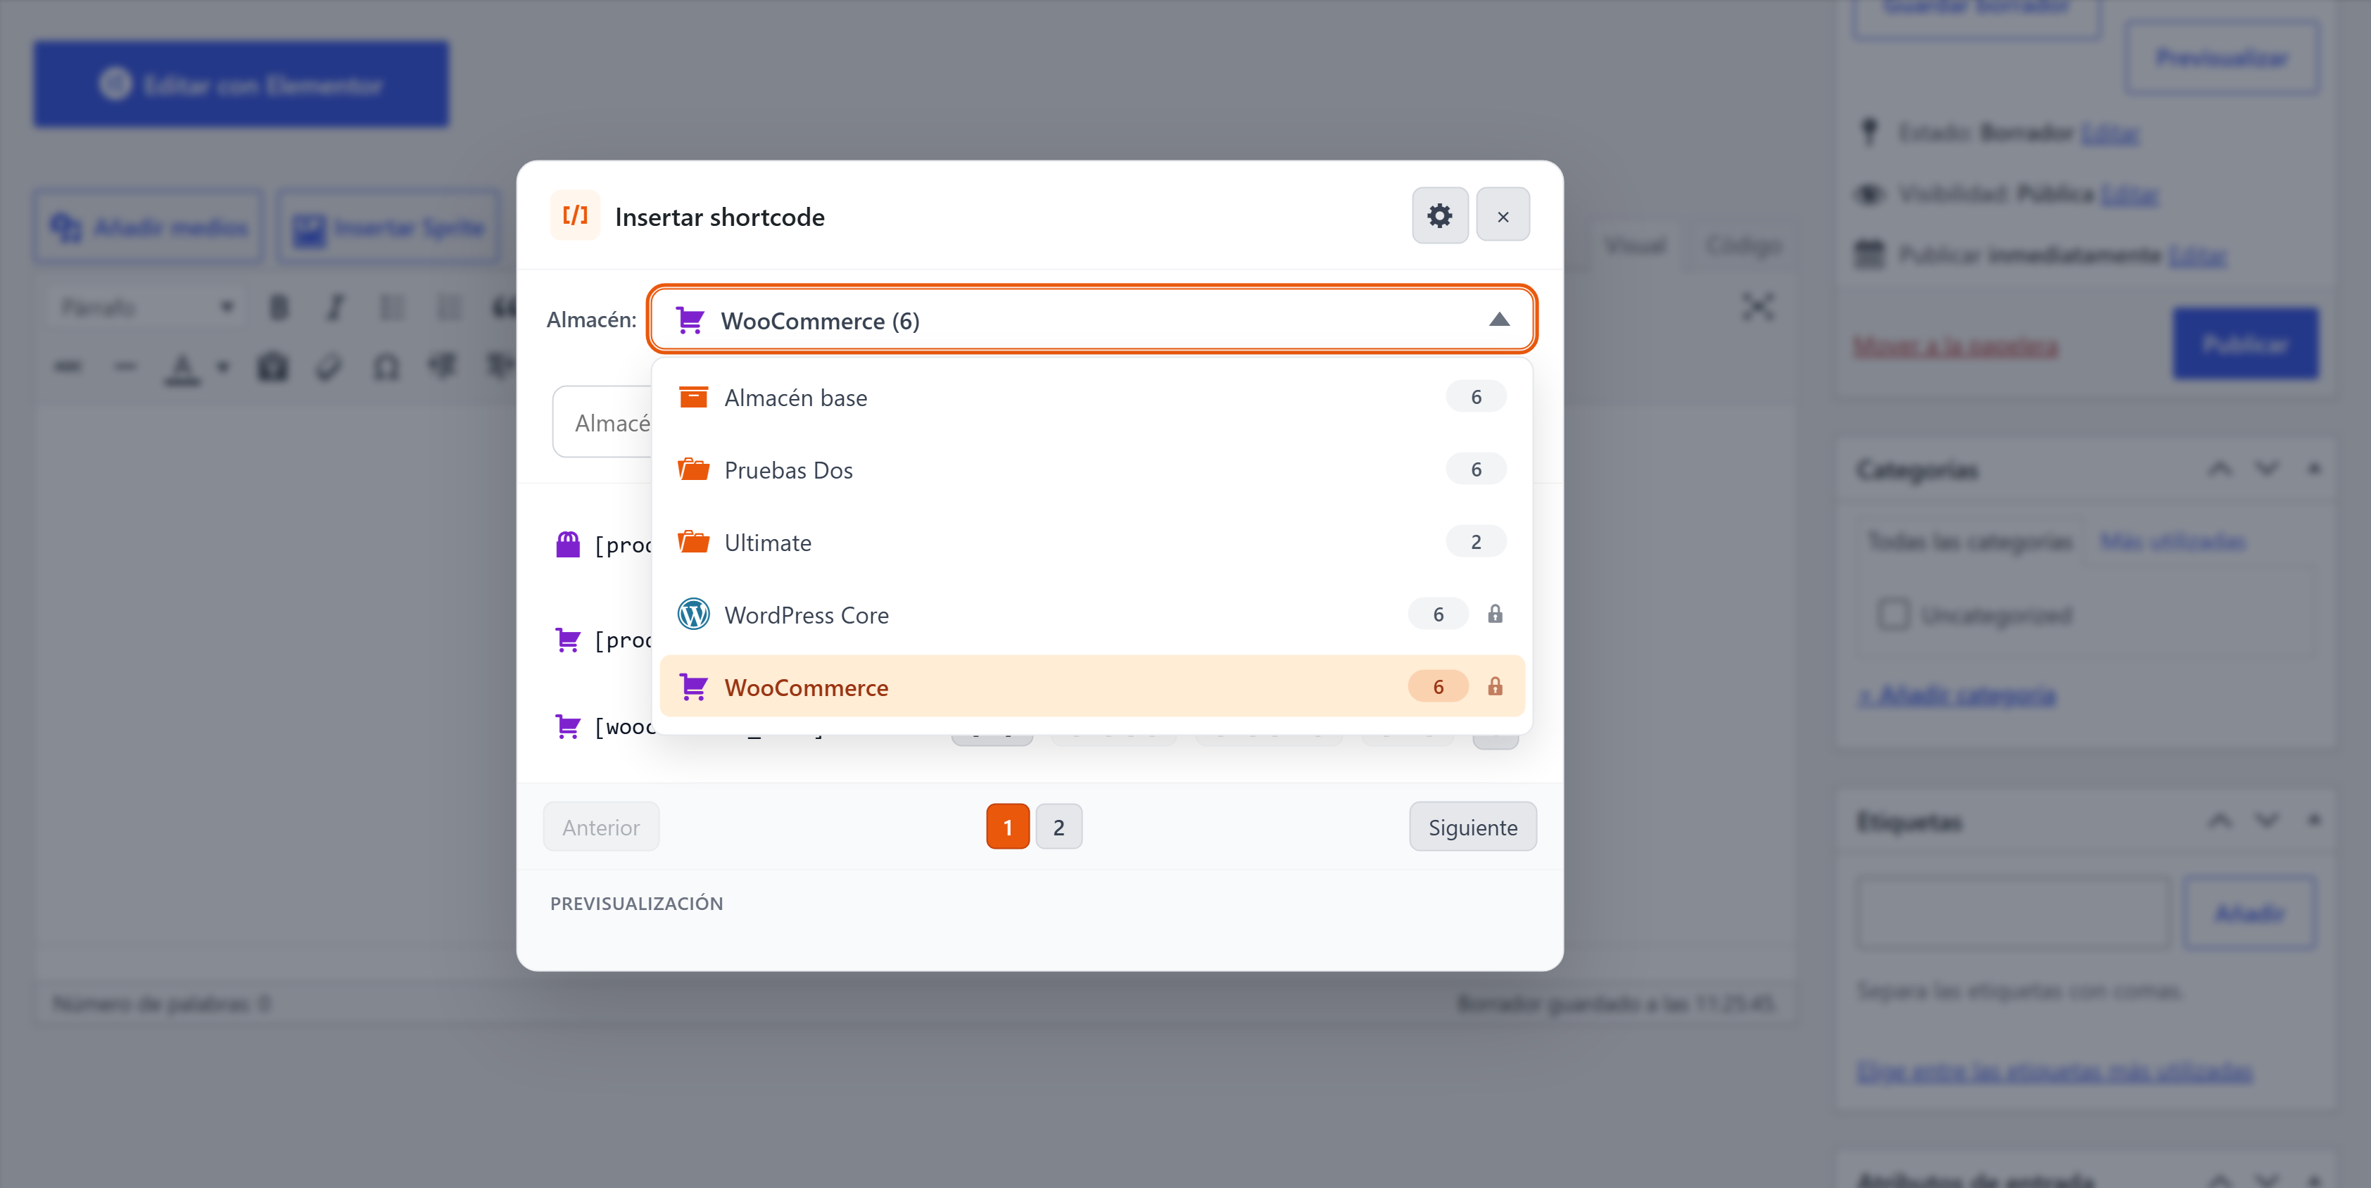Go to page 1 of shortcodes

click(x=1008, y=826)
